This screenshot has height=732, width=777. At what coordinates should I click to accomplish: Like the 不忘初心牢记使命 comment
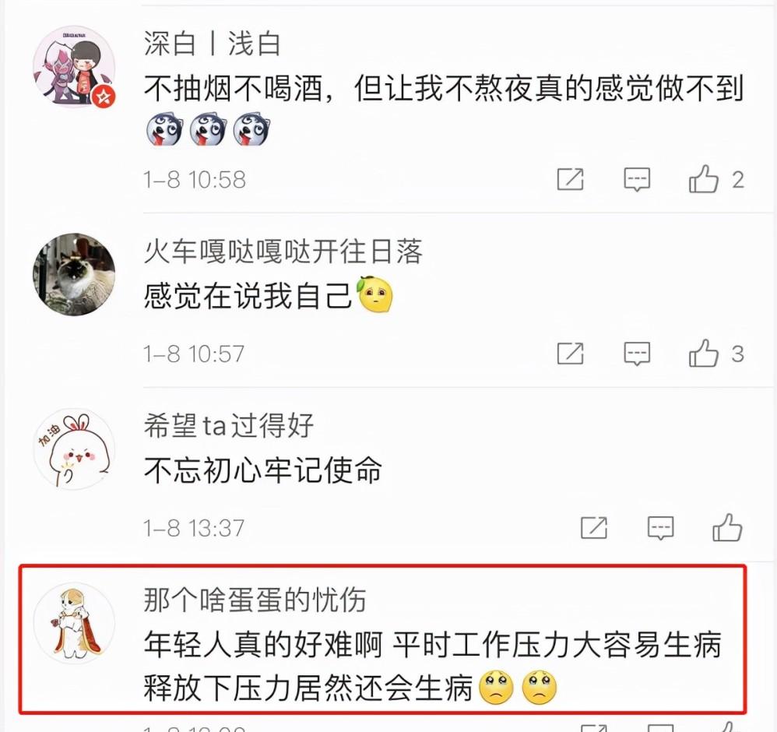(727, 527)
